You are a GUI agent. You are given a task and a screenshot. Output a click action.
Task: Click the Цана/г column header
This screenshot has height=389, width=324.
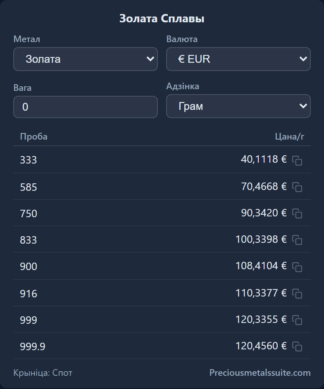pos(289,136)
